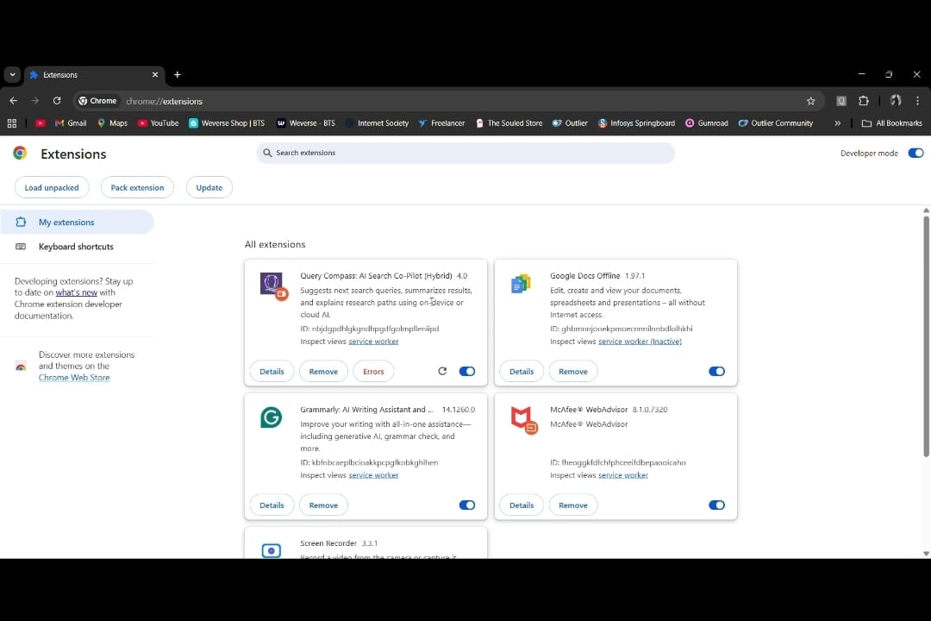The width and height of the screenshot is (931, 621).
Task: Remove the Grammarly extension
Action: [x=323, y=505]
